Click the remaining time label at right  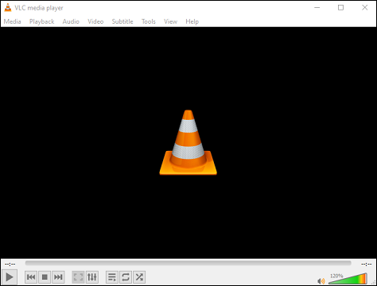coord(367,264)
